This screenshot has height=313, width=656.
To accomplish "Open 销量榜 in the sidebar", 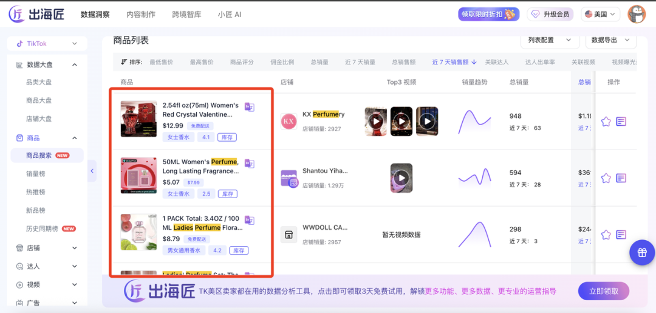I will pos(36,174).
